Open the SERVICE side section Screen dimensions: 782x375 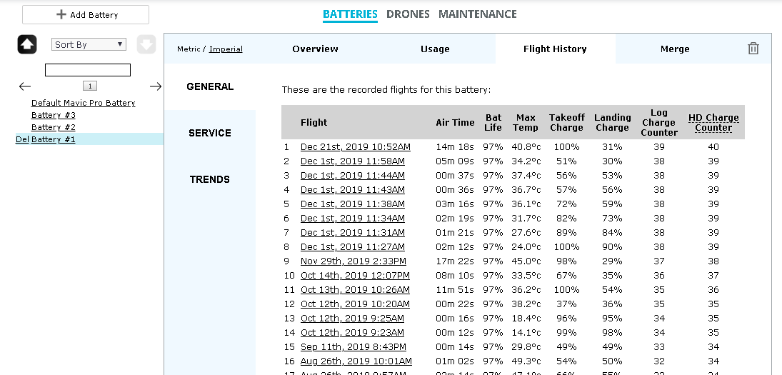pyautogui.click(x=210, y=133)
